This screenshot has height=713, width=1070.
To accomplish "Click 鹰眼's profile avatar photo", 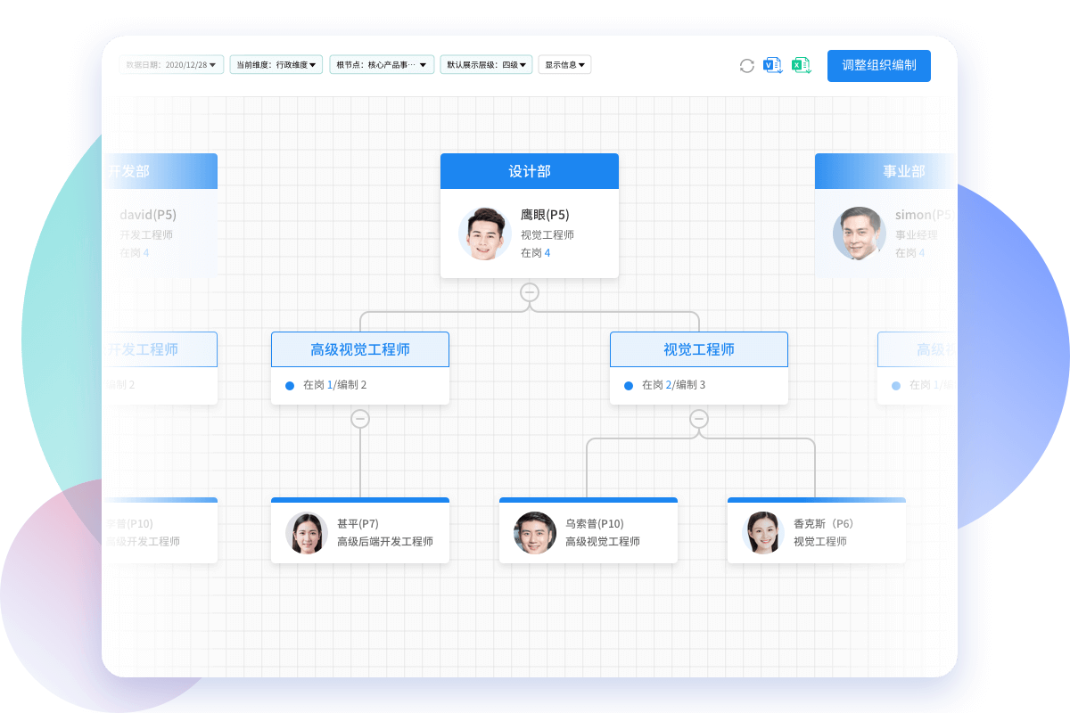I will 484,234.
